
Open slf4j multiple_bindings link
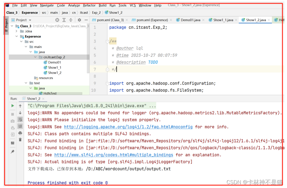[114, 155]
